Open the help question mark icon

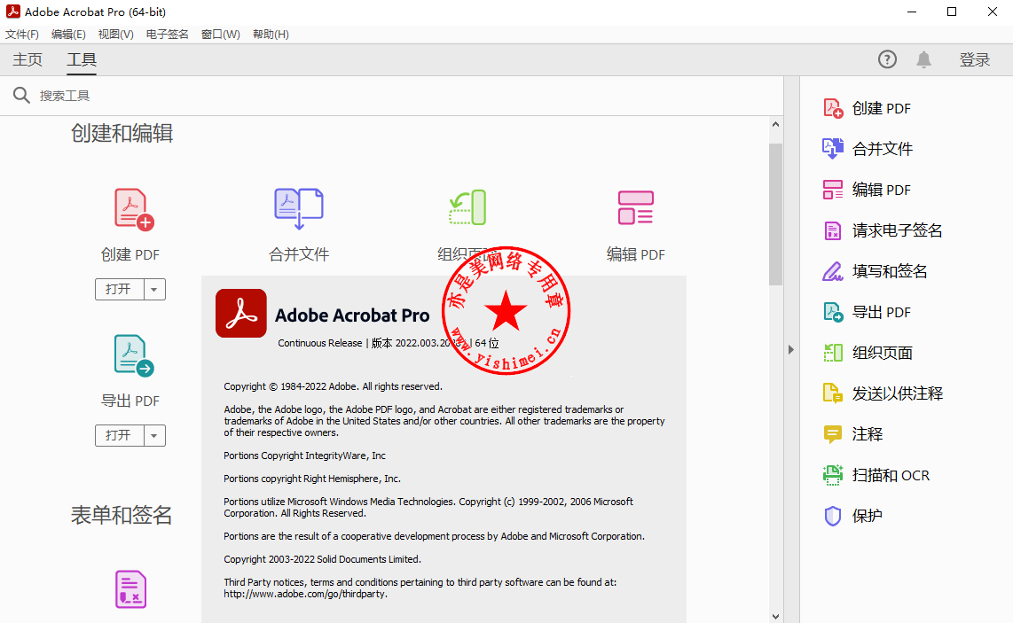point(887,59)
